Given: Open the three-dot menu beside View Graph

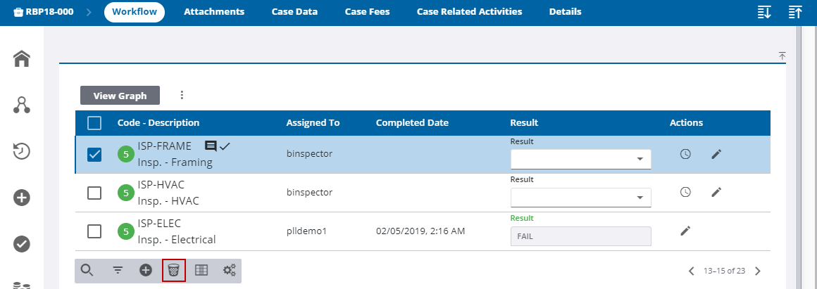Looking at the screenshot, I should 182,95.
